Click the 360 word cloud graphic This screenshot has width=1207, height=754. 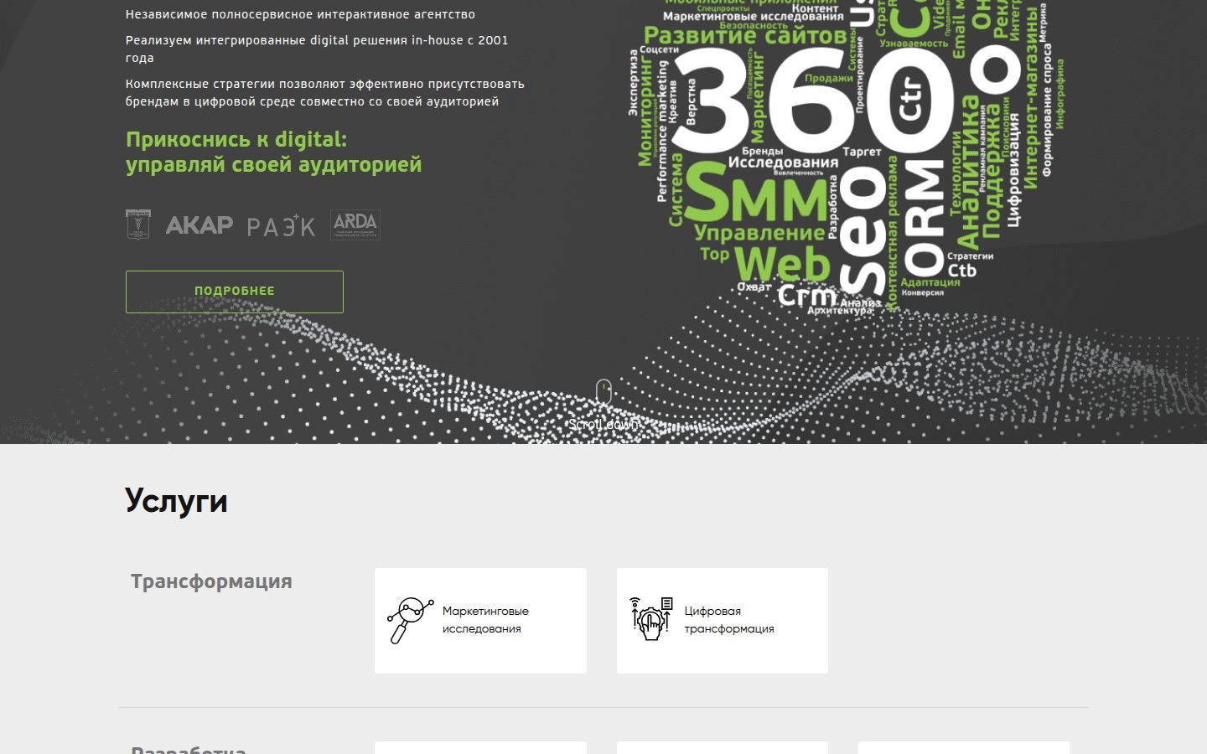click(847, 159)
